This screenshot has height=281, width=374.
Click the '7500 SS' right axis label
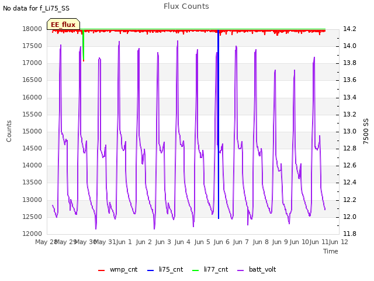[x=366, y=131]
